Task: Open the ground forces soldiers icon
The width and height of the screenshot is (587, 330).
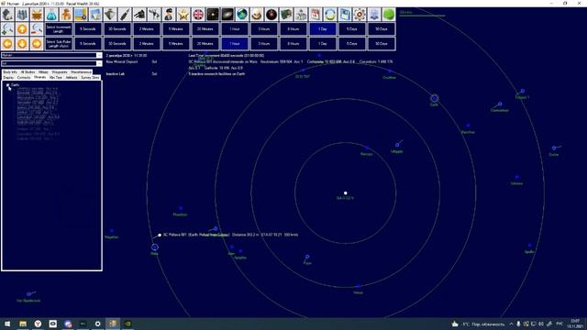Action: tap(154, 15)
